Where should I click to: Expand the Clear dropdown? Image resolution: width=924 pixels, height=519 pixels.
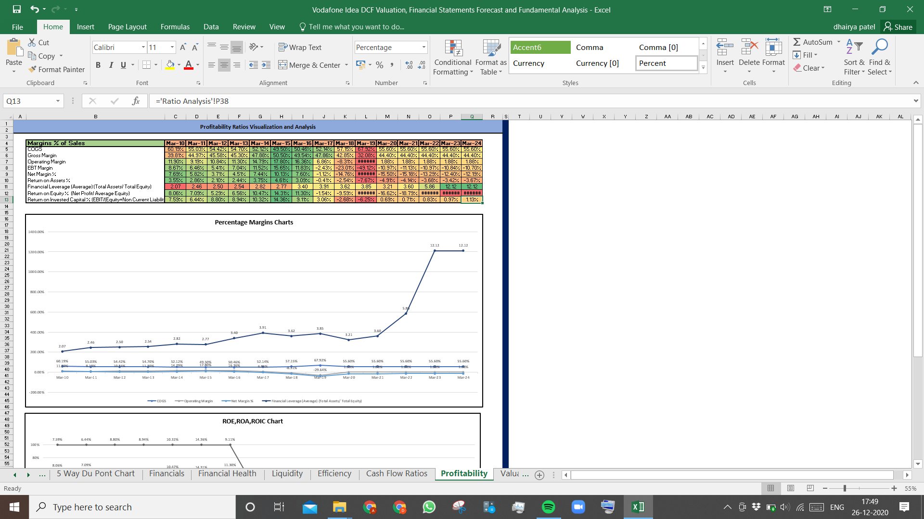823,68
